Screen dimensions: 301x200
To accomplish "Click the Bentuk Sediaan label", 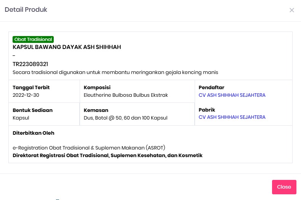I will pos(32,110).
